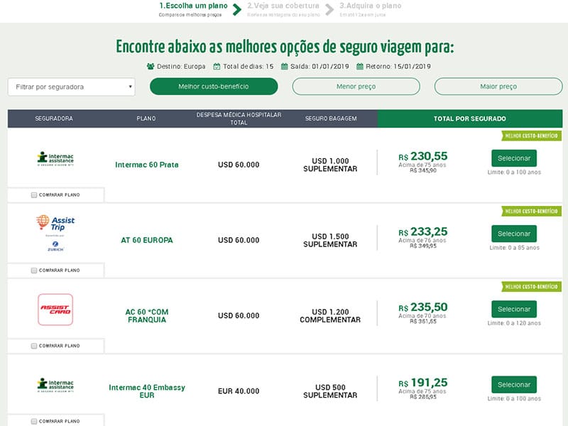
Task: Click the price R$ 233,25
Action: [x=422, y=231]
